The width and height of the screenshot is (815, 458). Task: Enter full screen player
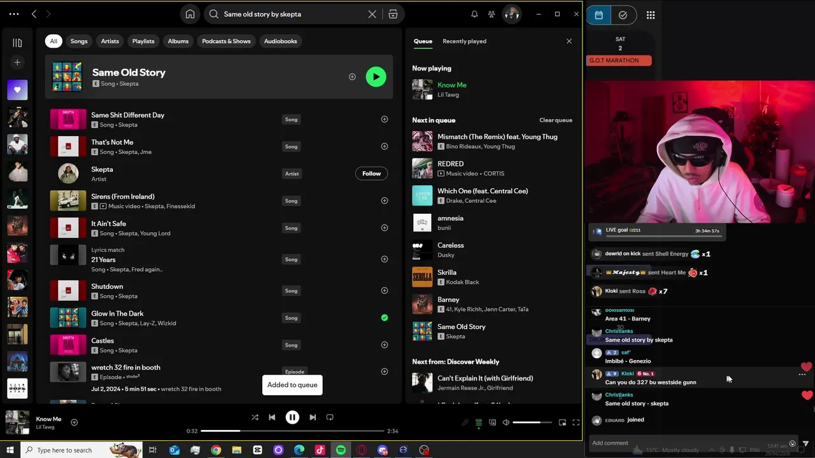576,422
